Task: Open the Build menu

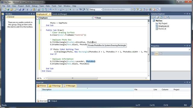Action: (x=28, y=6)
